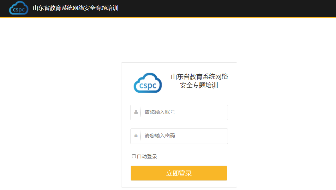336x190 pixels.
Task: Click the 登录 characters on the yellow button
Action: 185,173
